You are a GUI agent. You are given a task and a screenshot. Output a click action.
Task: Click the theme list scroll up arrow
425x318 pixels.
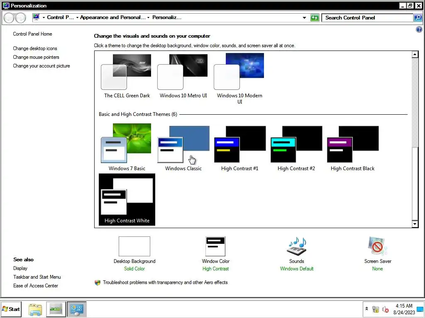(x=415, y=54)
